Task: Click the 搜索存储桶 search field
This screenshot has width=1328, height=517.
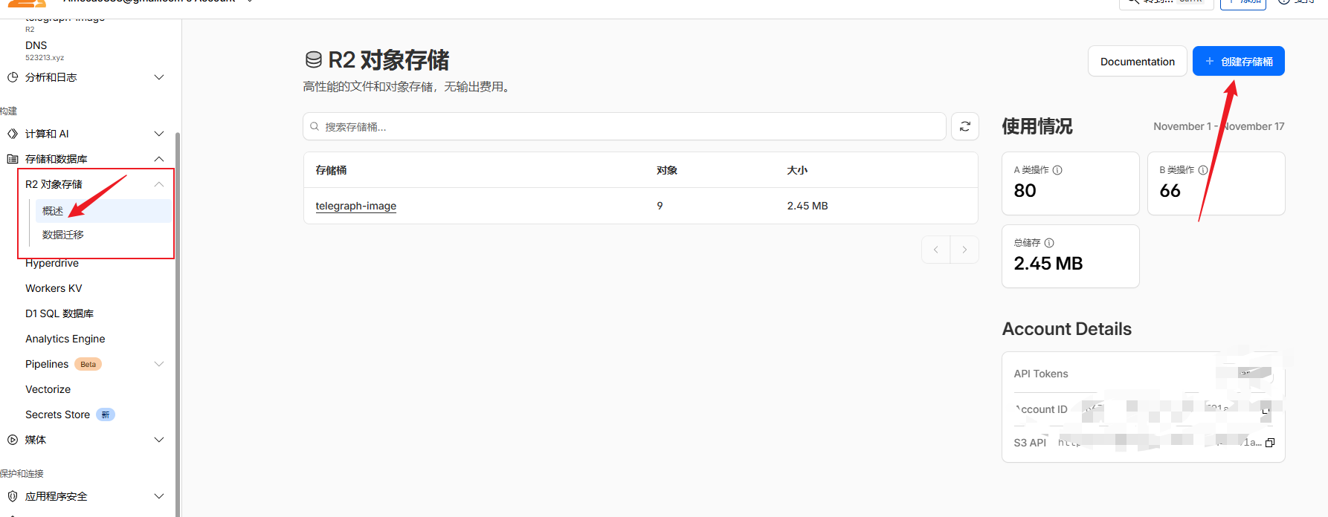Action: click(x=625, y=126)
